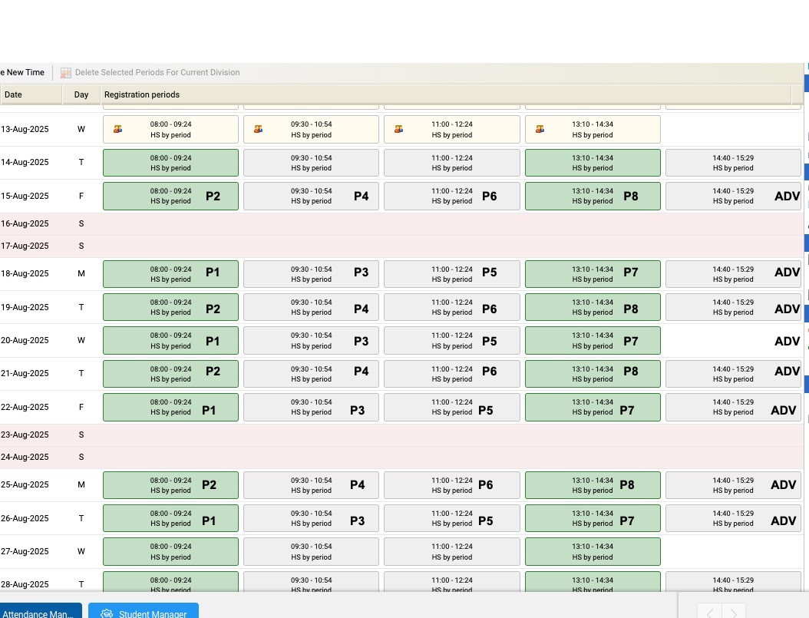Select the 22-Aug-2025 P7 period cell

tap(592, 407)
